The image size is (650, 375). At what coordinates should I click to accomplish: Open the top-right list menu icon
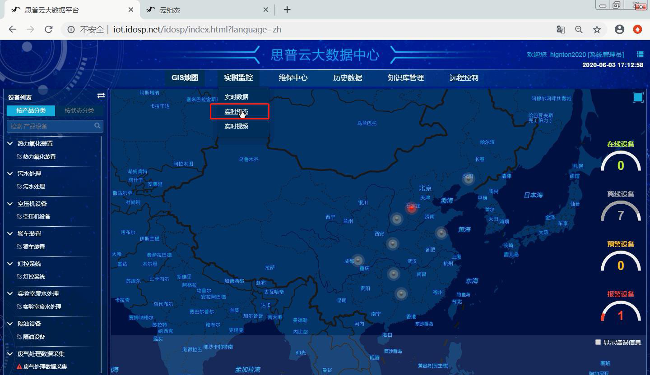pos(640,55)
